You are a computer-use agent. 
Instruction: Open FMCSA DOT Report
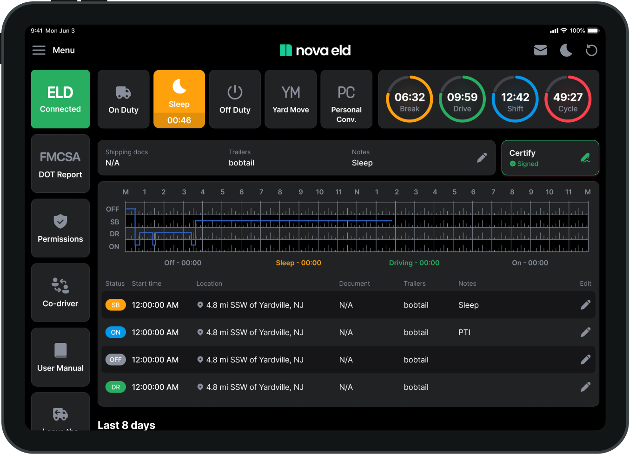(x=60, y=164)
